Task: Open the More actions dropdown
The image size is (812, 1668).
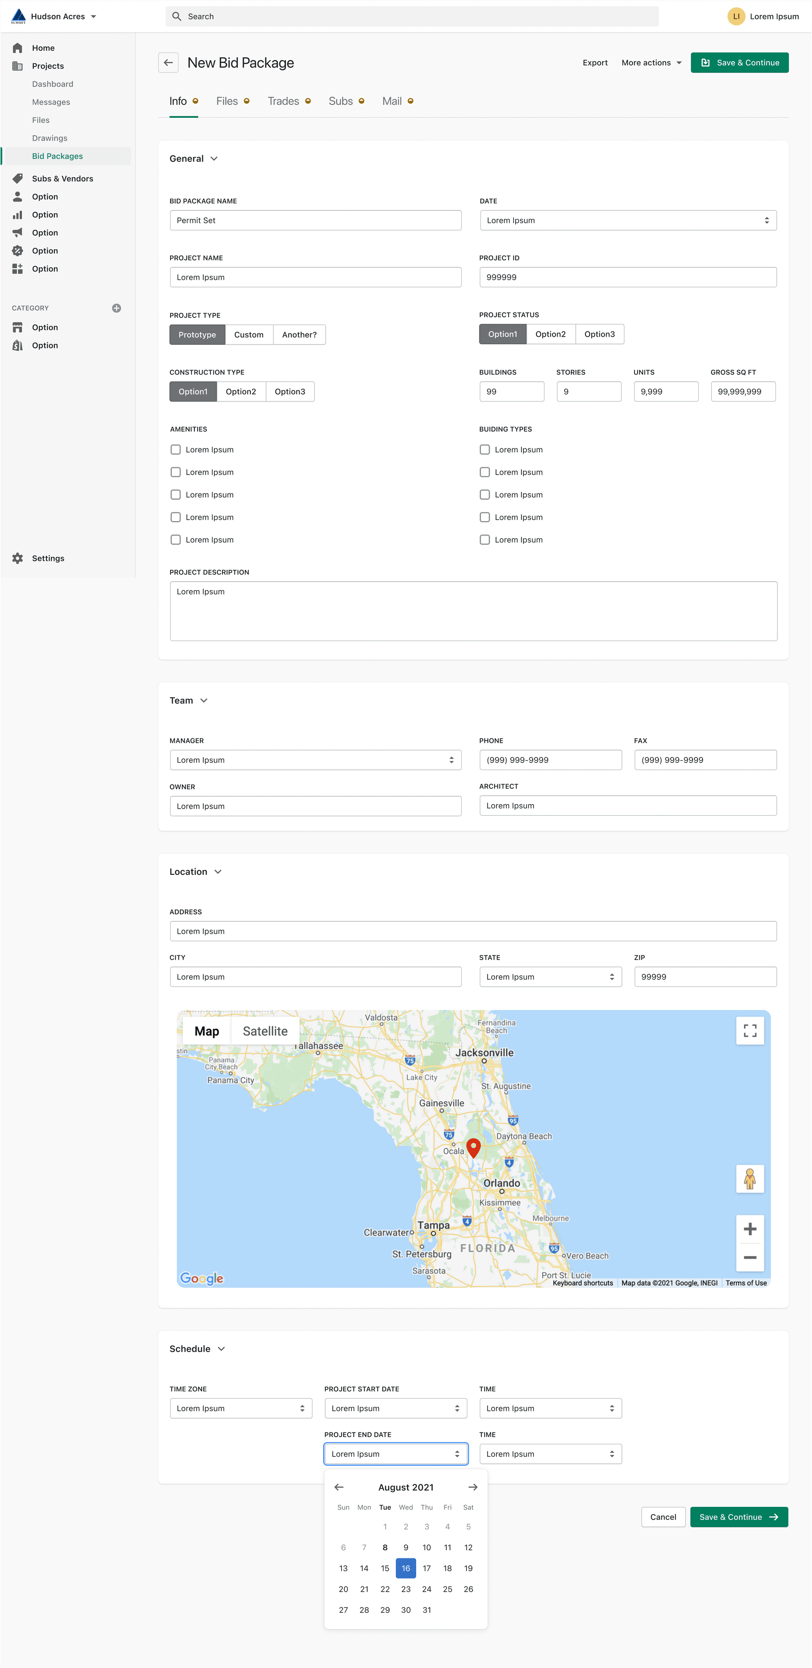Action: [x=651, y=63]
